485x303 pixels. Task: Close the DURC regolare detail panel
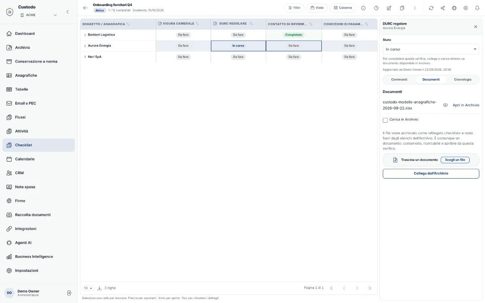(475, 27)
